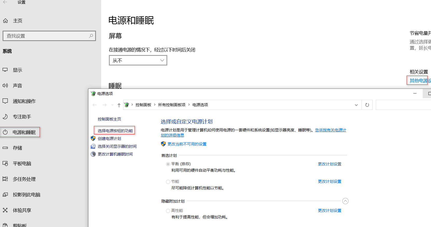
Task: Click 更改计划设置 for 高性能 plan
Action: click(330, 210)
